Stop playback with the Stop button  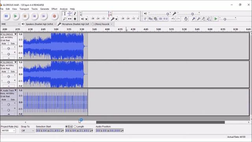point(25,16)
